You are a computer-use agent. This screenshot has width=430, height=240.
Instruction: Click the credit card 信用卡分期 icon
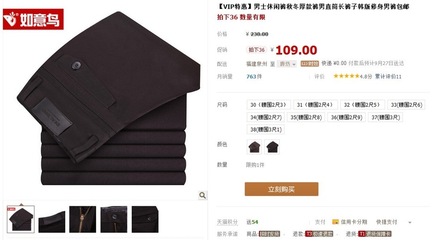[335, 222]
